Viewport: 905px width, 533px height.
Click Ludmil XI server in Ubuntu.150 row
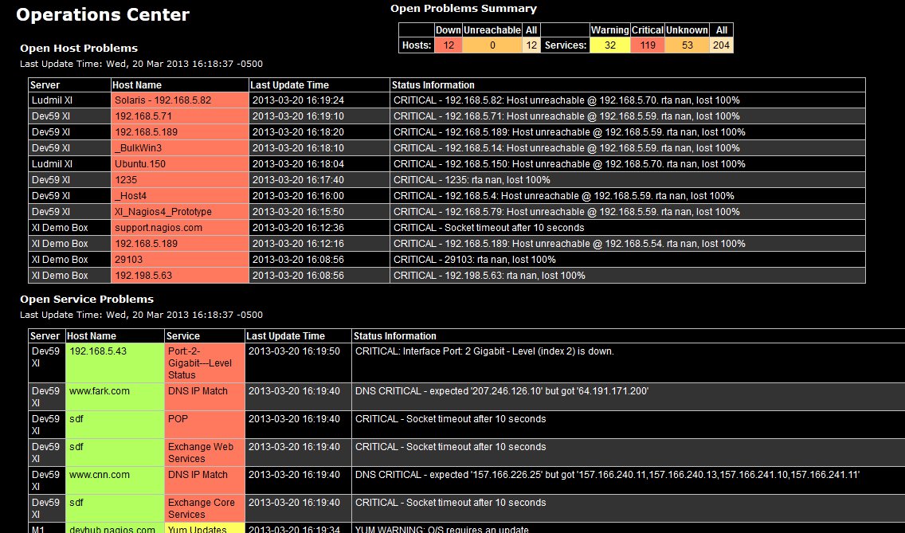click(52, 164)
